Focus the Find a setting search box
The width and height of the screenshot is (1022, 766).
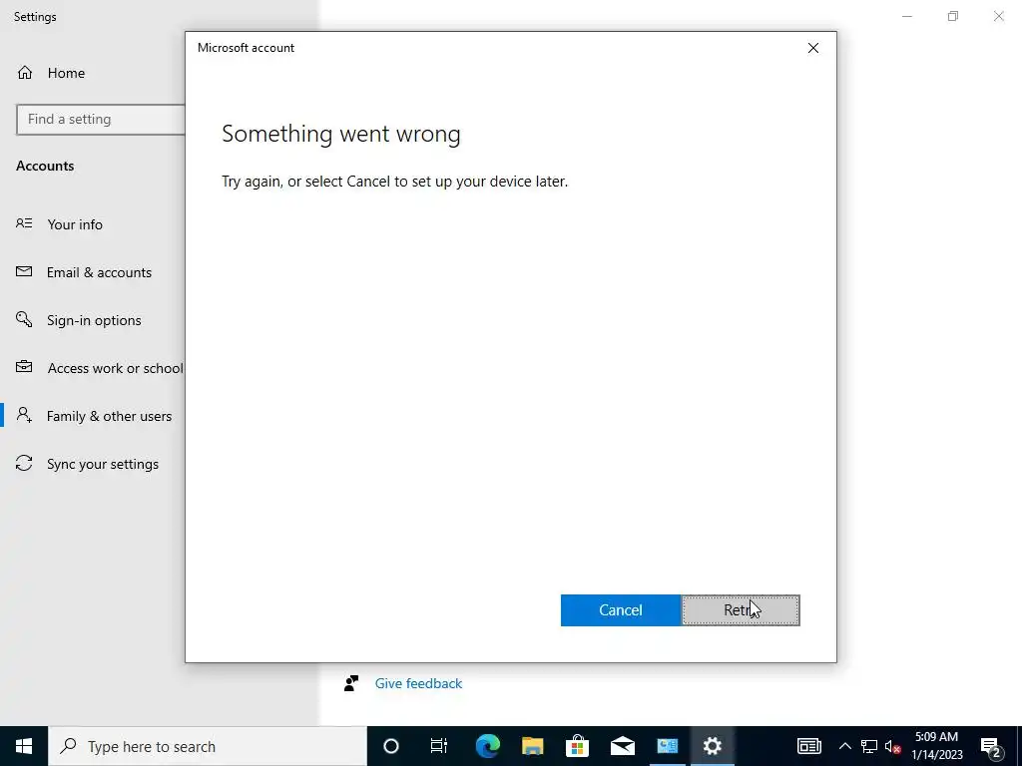(101, 120)
